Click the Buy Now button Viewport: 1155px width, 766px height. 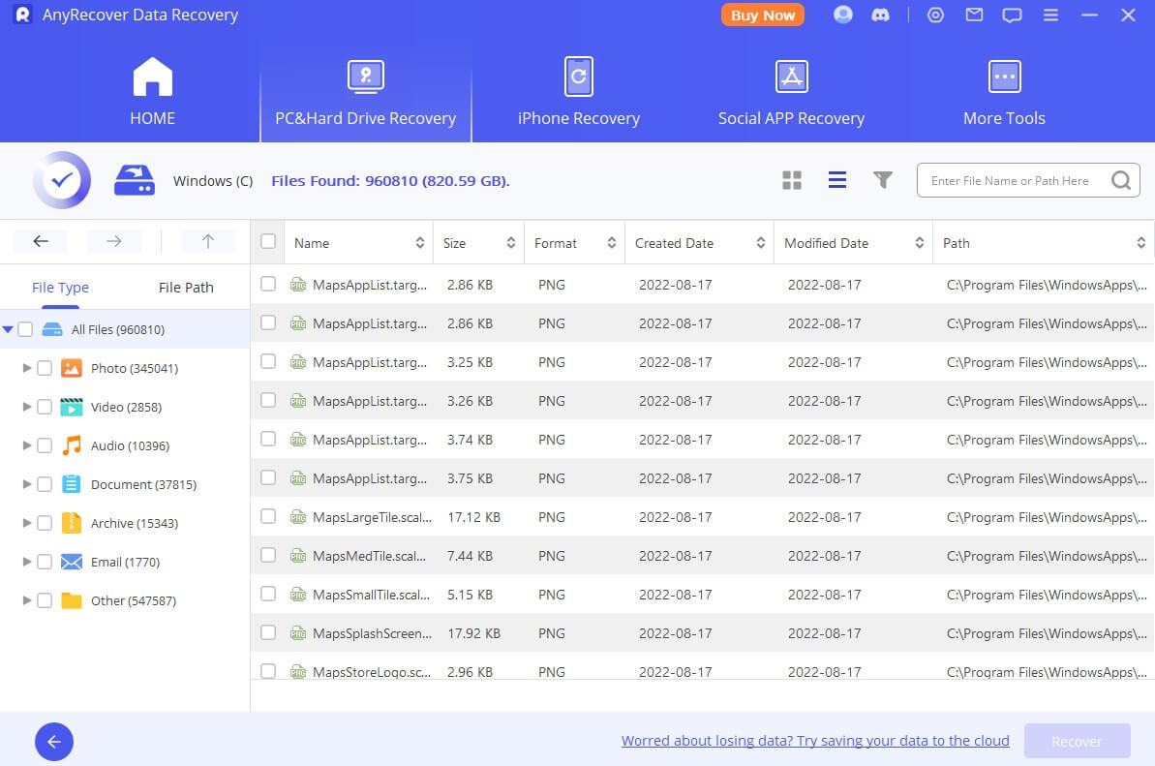pyautogui.click(x=762, y=15)
